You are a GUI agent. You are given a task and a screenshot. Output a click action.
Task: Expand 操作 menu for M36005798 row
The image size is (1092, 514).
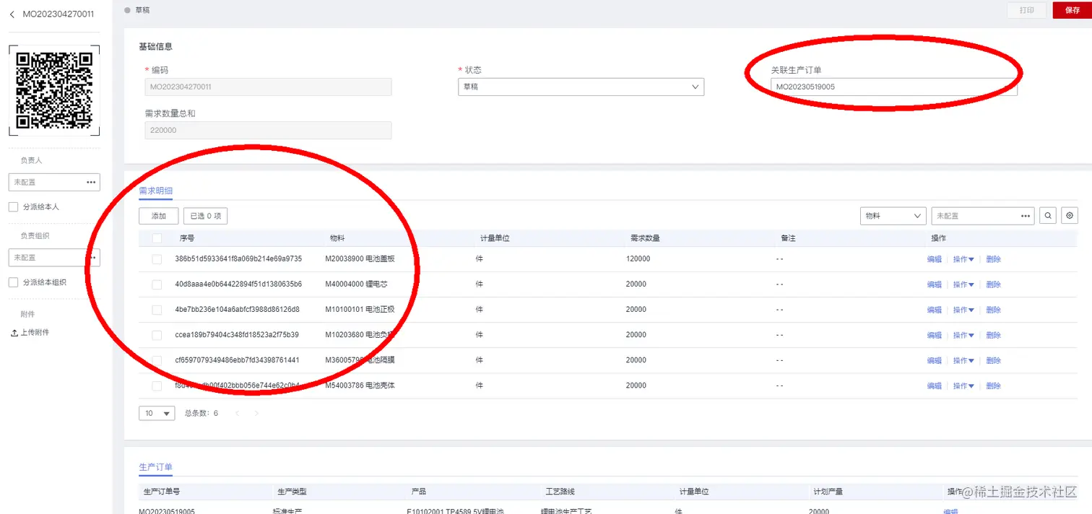(963, 360)
